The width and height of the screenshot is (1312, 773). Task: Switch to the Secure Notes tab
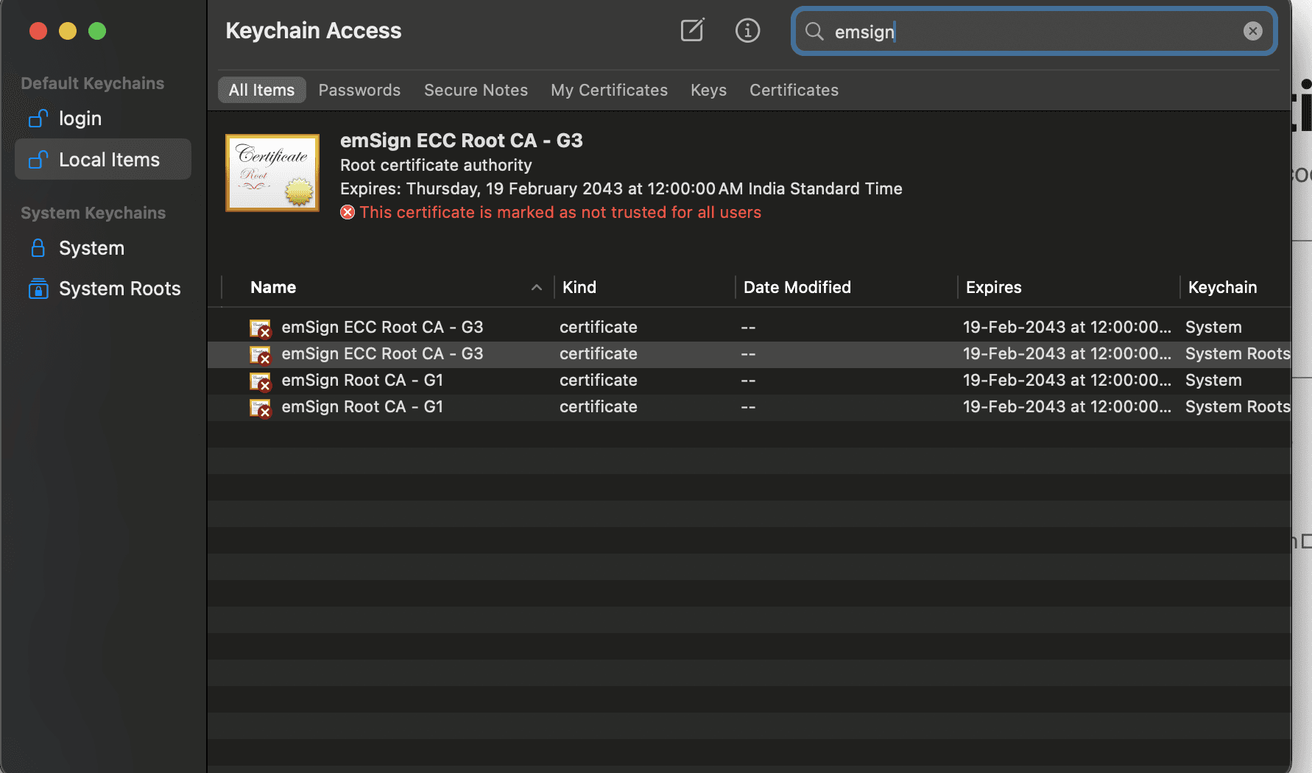[x=476, y=90]
